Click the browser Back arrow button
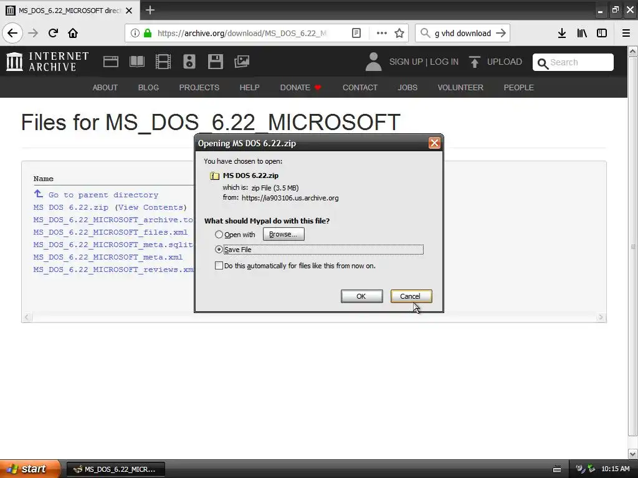 point(12,33)
